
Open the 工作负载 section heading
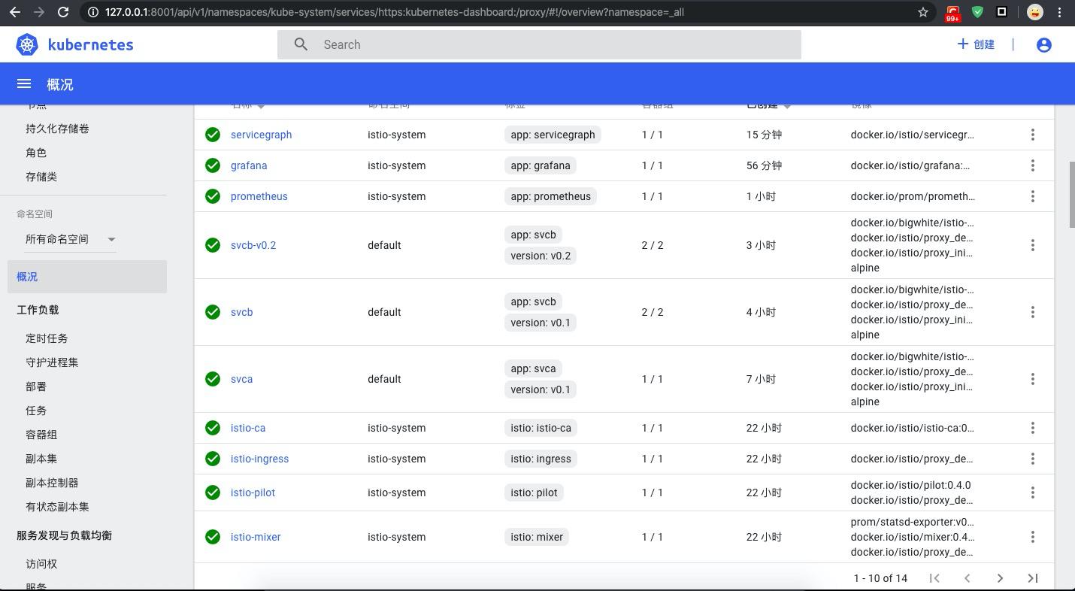[x=38, y=310]
